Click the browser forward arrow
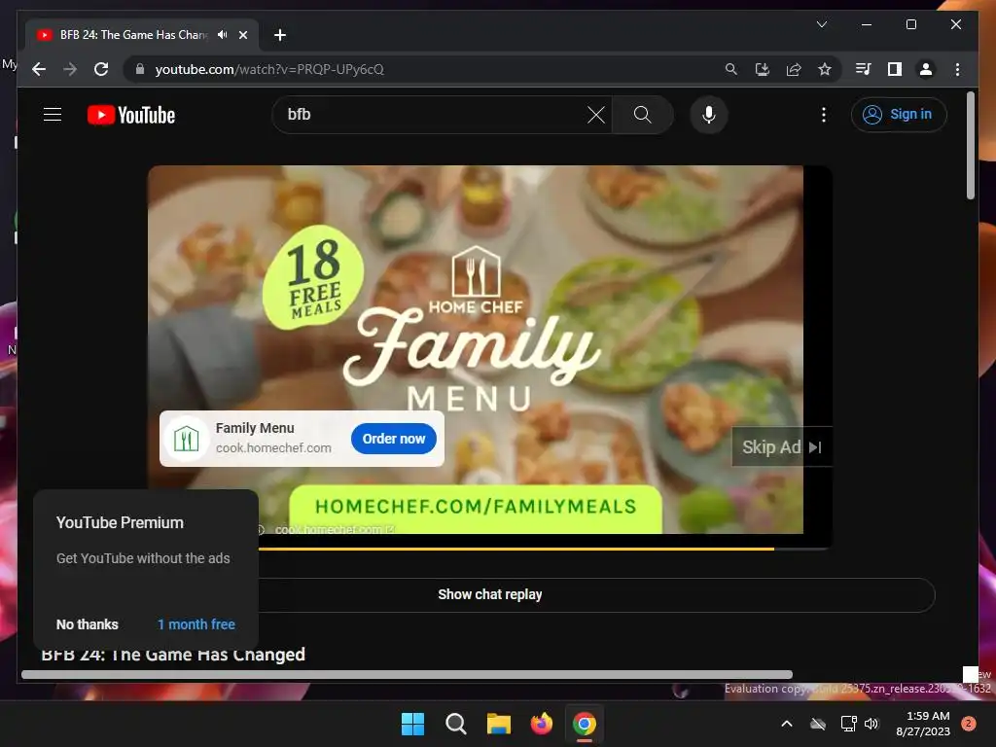996x747 pixels. pyautogui.click(x=70, y=69)
